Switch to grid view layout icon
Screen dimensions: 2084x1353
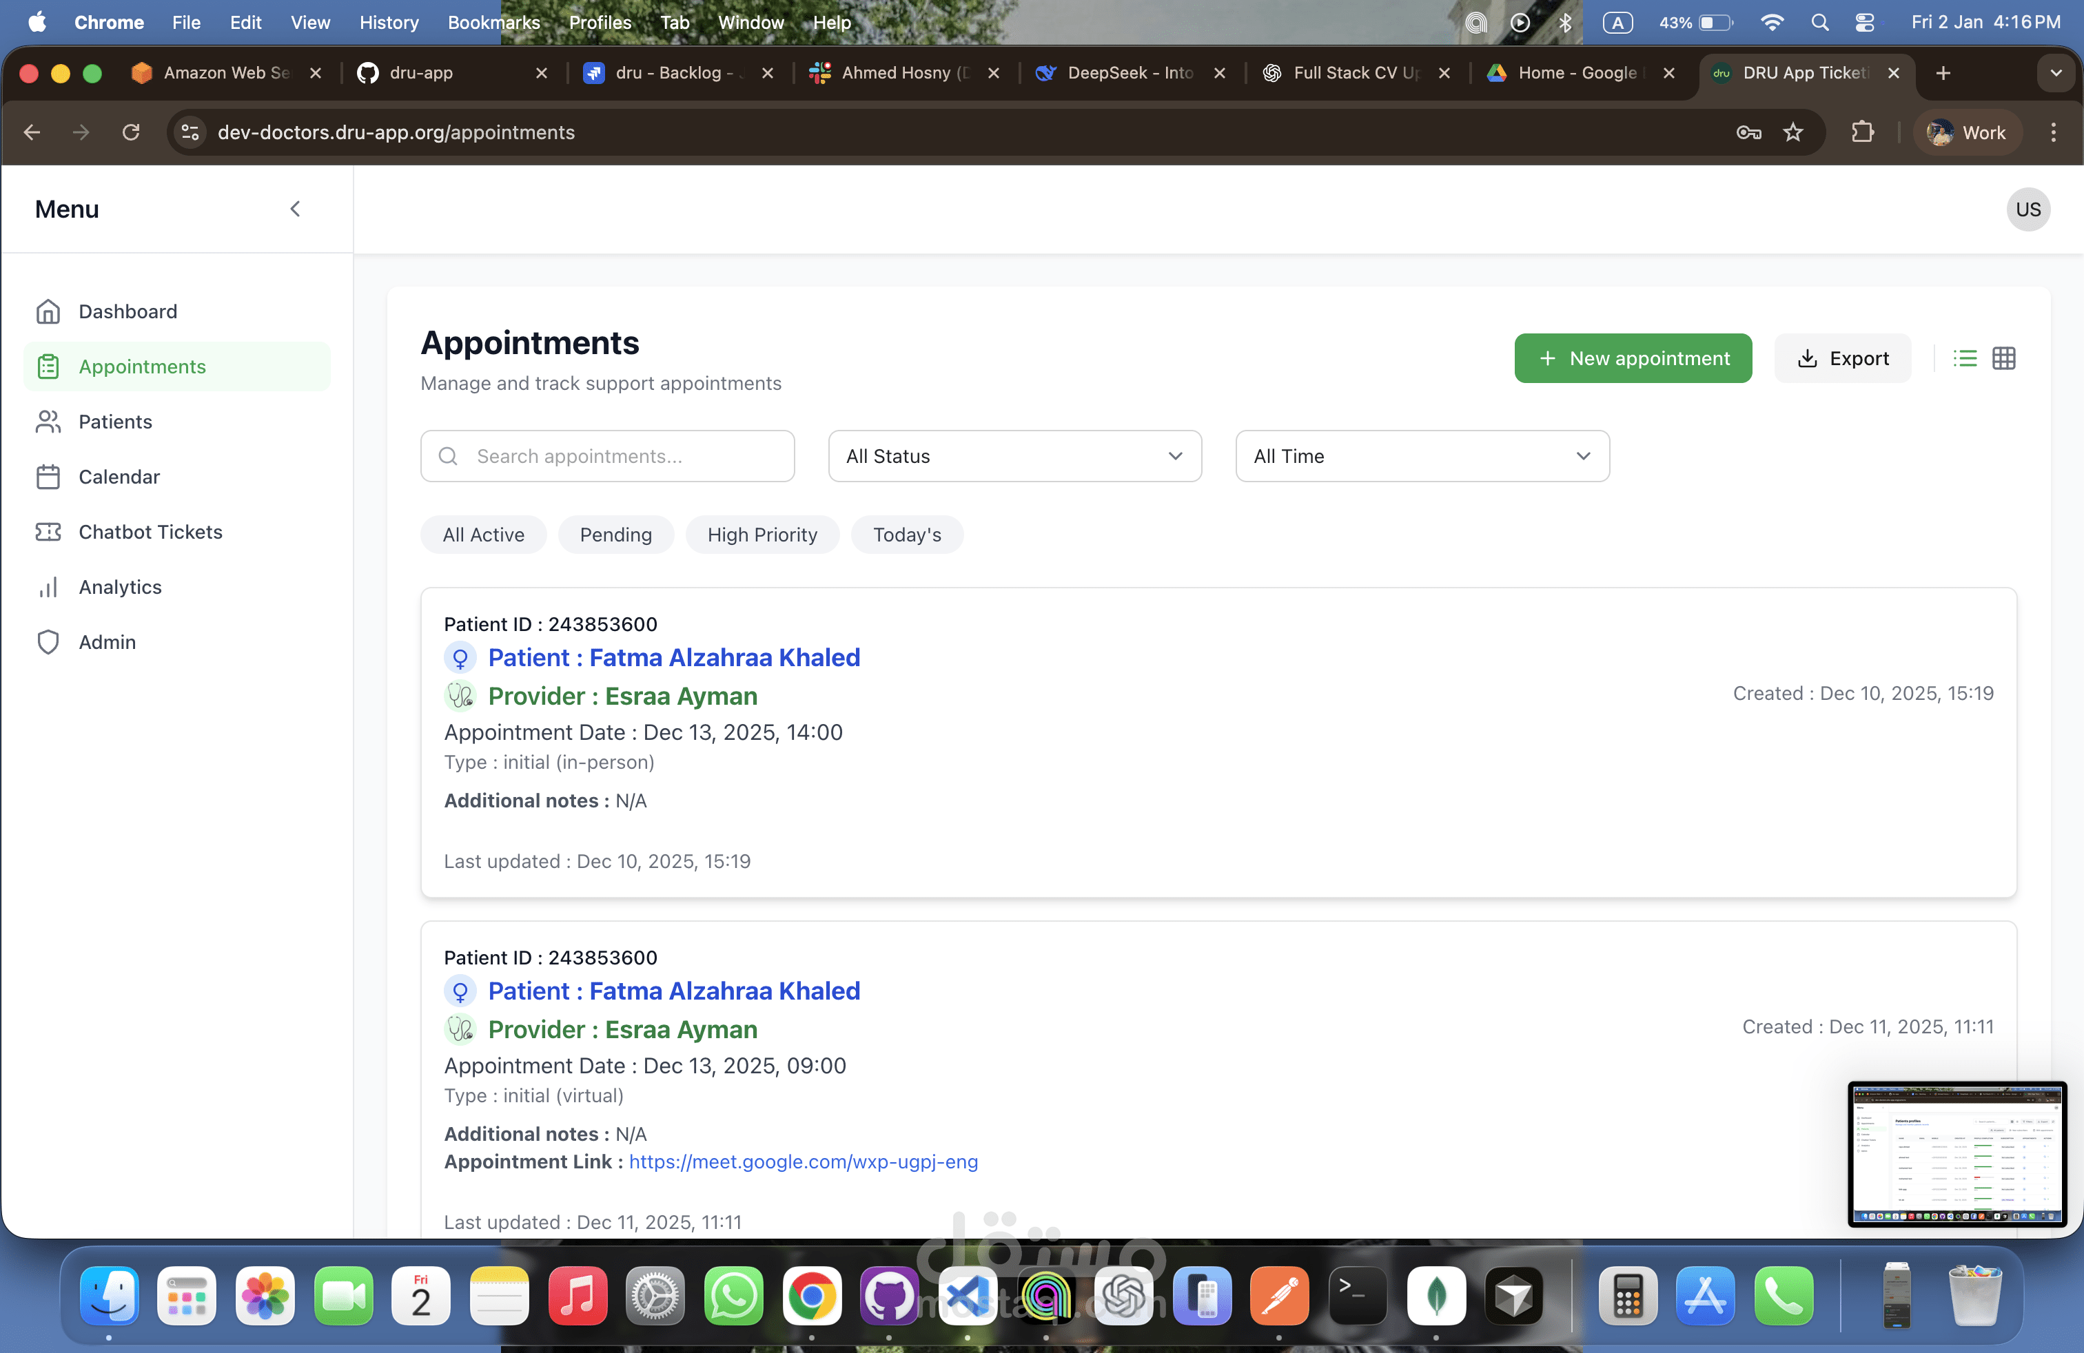click(x=2003, y=358)
